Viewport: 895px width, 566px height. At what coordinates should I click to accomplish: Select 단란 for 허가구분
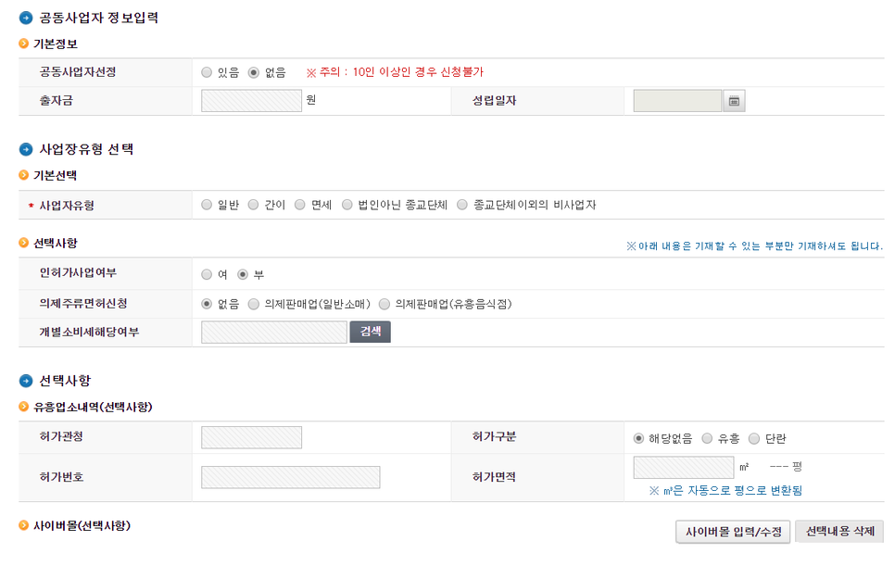pyautogui.click(x=754, y=438)
